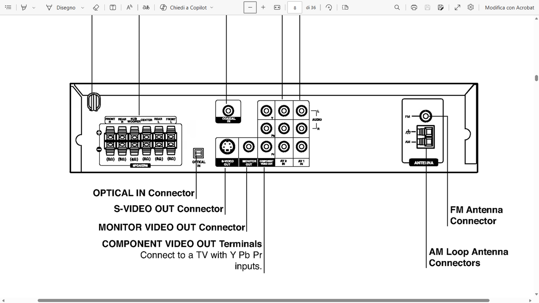539x303 pixels.
Task: Click Modifica con Acrobat
Action: 510,8
